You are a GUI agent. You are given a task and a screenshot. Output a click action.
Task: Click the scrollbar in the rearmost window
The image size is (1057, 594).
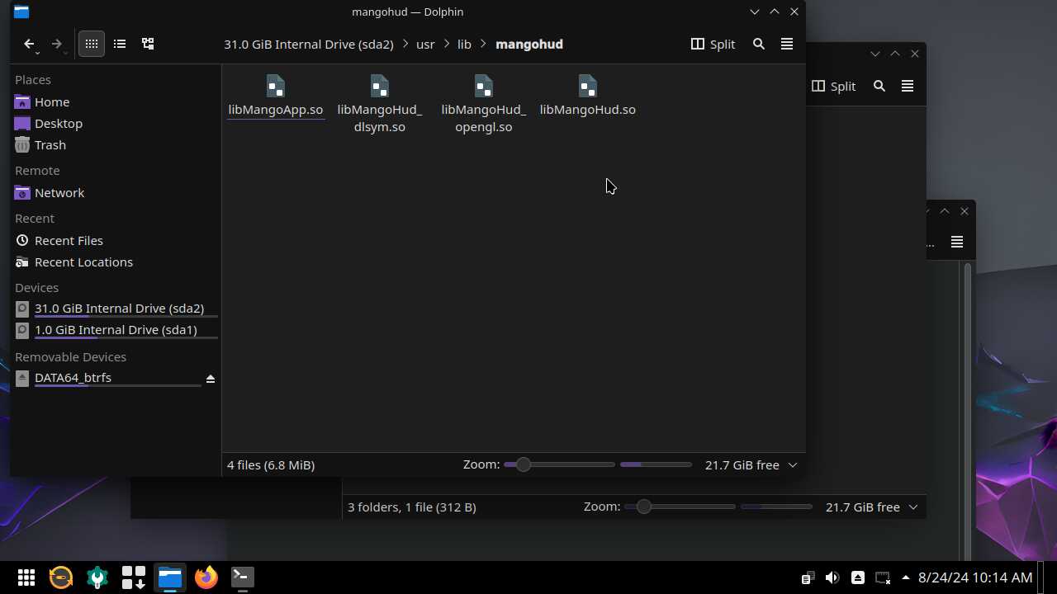pyautogui.click(x=967, y=412)
